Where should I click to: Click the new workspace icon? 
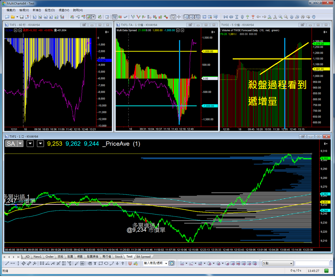[7, 17]
